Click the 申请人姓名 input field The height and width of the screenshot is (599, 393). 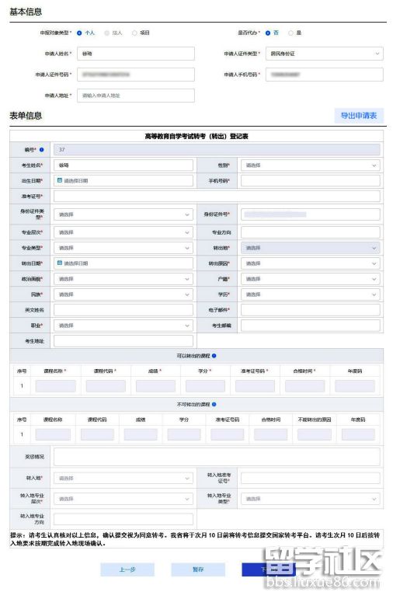pos(136,54)
